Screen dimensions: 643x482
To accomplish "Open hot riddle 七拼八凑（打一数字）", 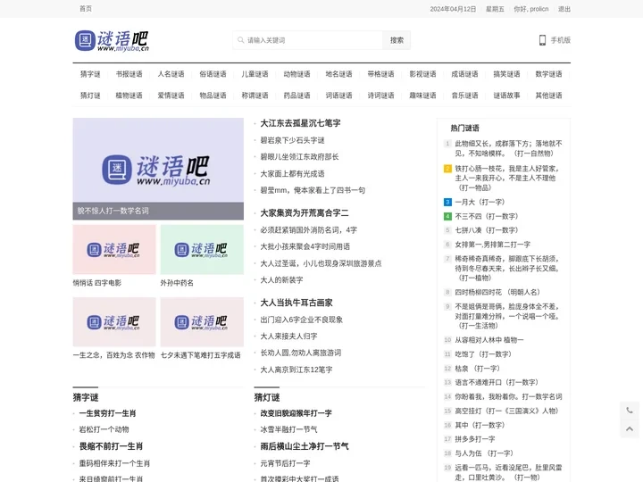I will pos(487,230).
